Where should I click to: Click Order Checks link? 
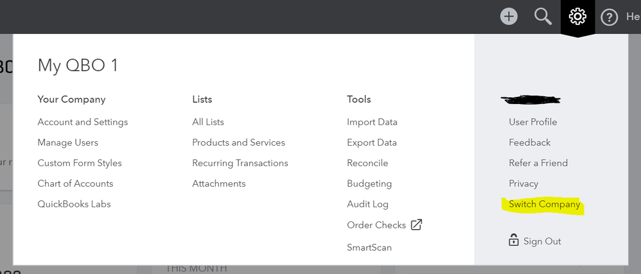coord(376,225)
